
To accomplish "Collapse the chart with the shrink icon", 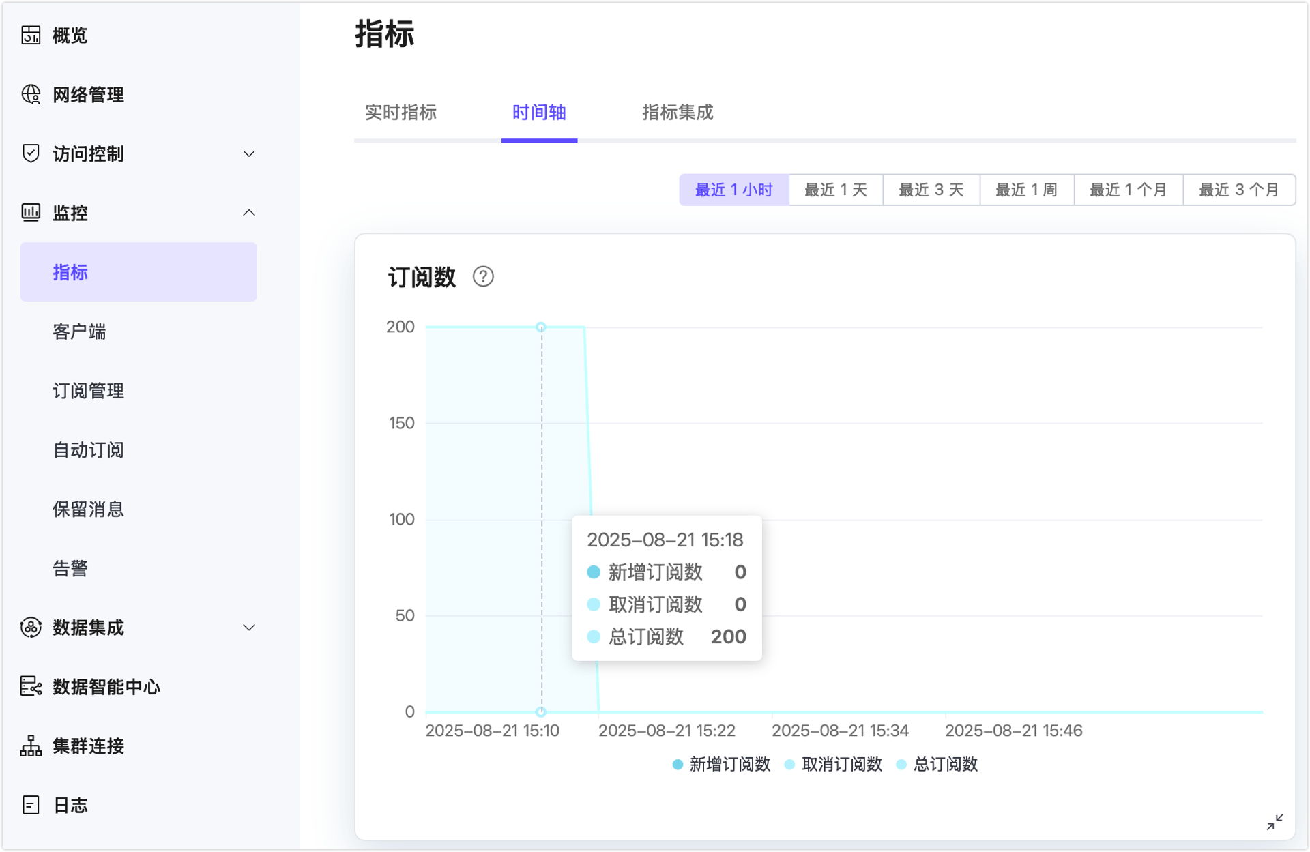I will coord(1275,822).
